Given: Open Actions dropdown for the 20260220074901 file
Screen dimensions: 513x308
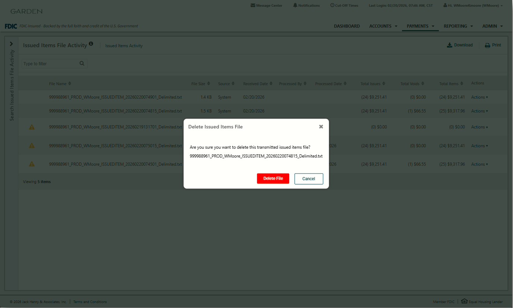Looking at the screenshot, I should coord(479,97).
